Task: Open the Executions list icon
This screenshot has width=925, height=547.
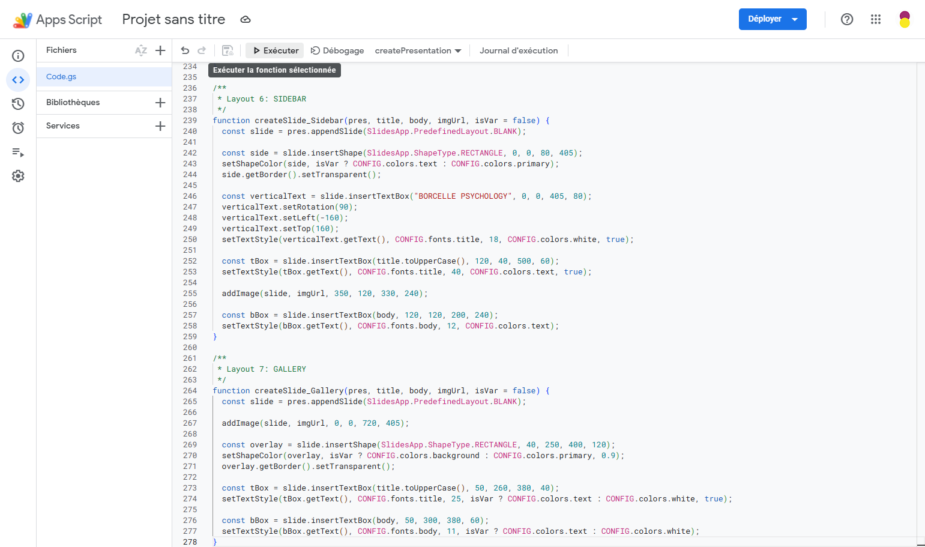Action: pyautogui.click(x=18, y=153)
